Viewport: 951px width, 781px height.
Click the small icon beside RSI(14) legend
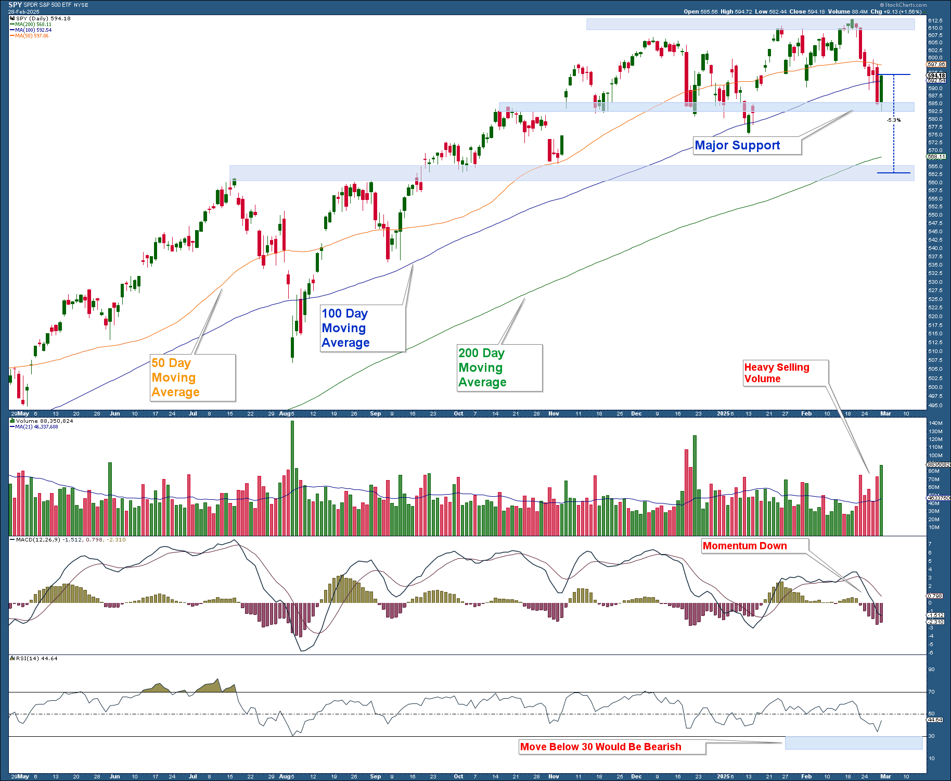coord(12,658)
